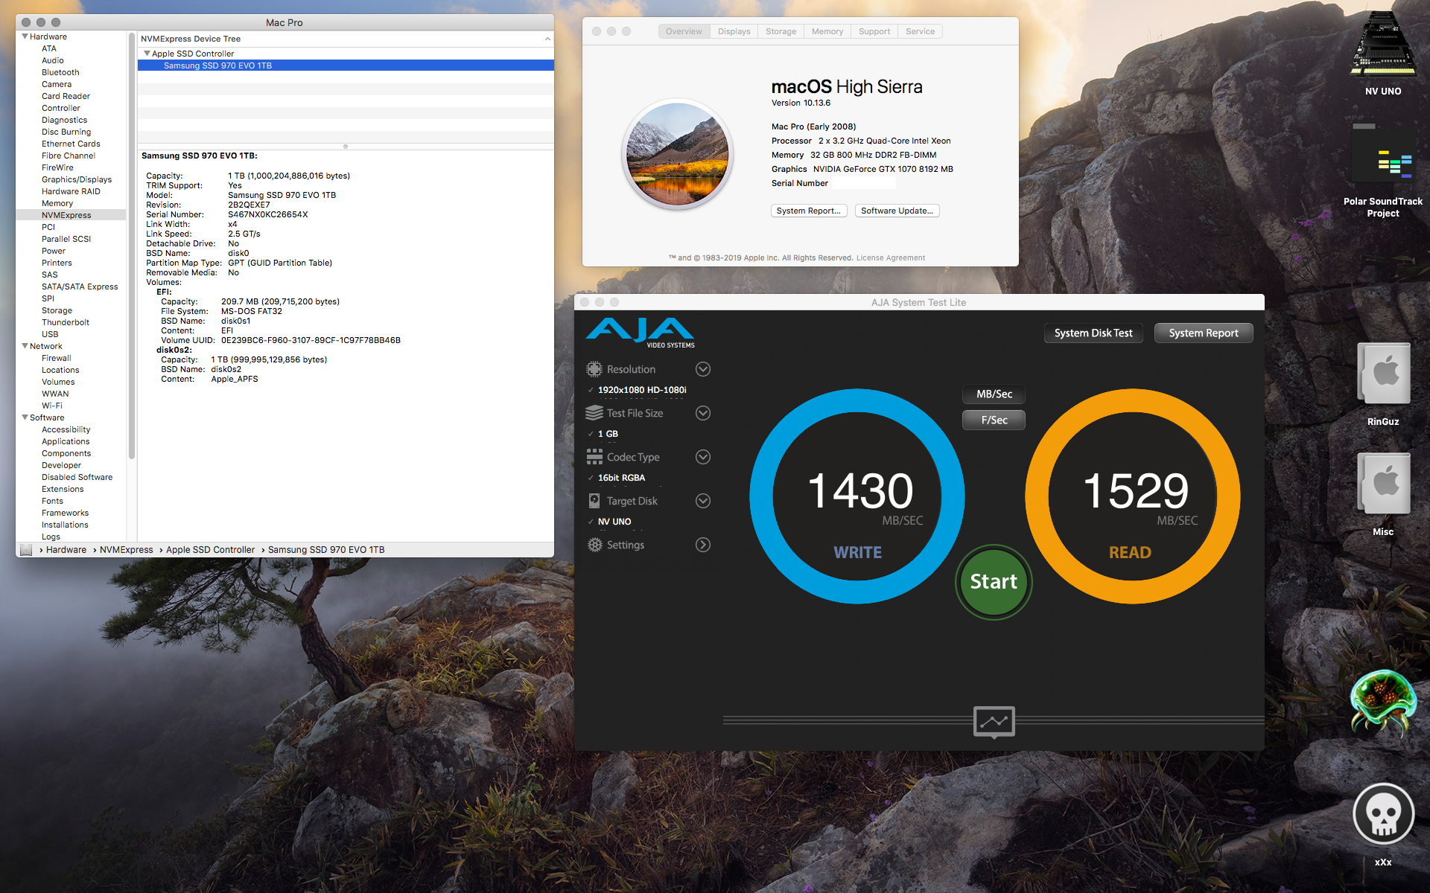
Task: Open the NV UNO drive icon on desktop
Action: [x=1382, y=46]
